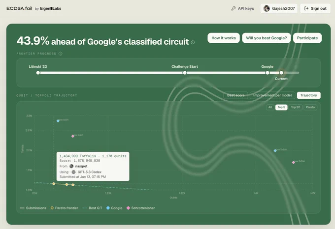The width and height of the screenshot is (335, 229).
Task: Click the GPT-5.3 Codex text
Action: 90,172
